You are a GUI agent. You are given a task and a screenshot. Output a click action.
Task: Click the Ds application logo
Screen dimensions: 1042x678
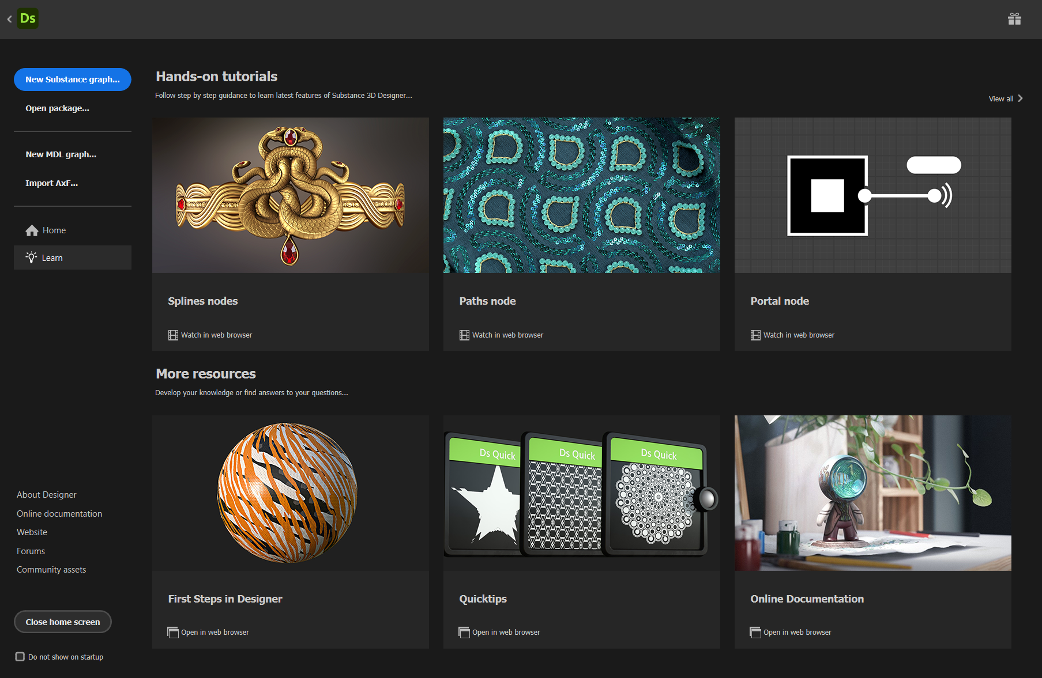(28, 18)
